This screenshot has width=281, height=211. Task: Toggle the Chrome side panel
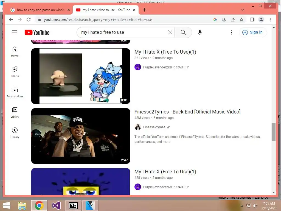tap(252, 20)
